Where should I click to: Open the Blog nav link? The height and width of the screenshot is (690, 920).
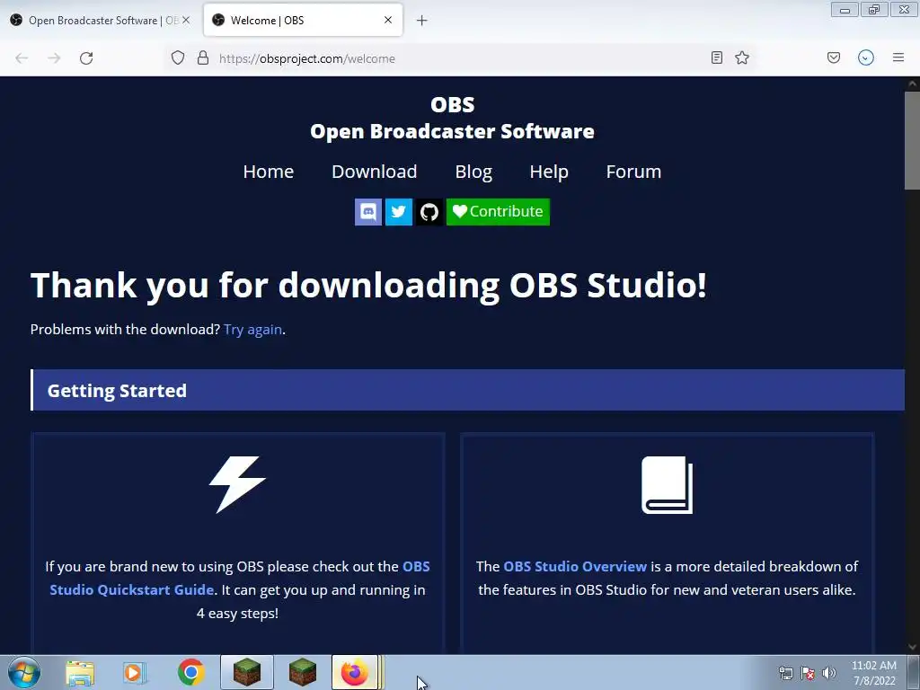[473, 172]
